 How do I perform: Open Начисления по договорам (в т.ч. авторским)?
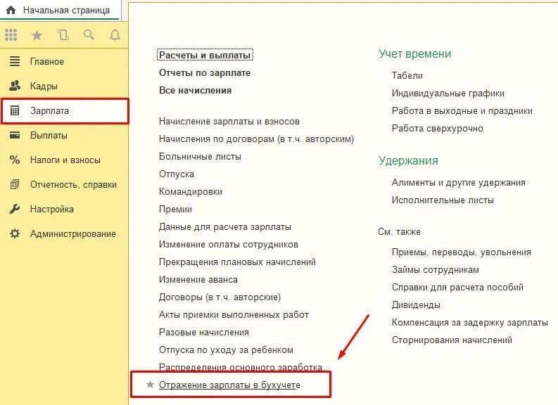256,139
